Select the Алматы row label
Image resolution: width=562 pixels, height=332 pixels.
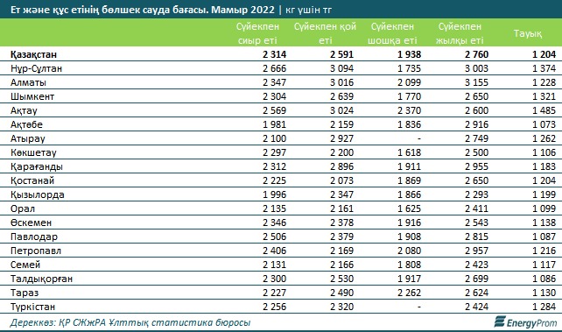[x=28, y=82]
